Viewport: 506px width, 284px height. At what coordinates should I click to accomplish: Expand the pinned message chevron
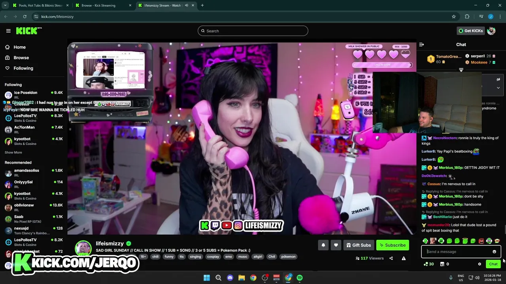click(x=498, y=88)
